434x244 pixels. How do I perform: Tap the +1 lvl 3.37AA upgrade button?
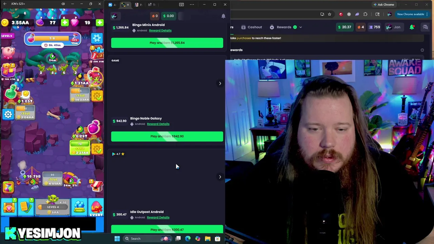coord(79,148)
